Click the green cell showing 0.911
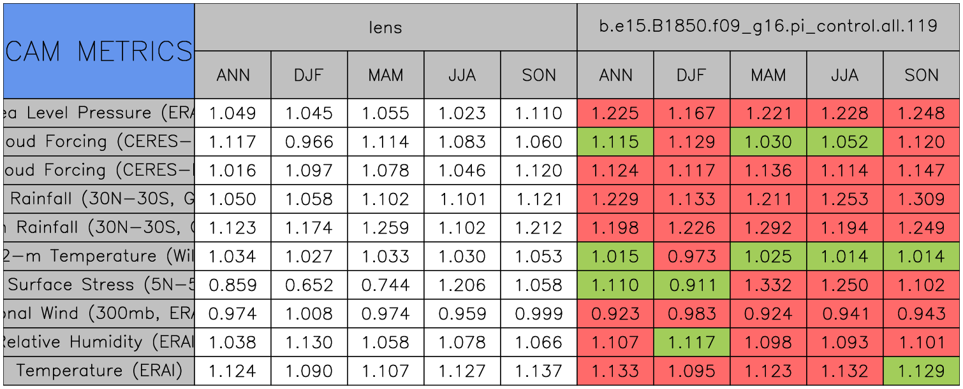The image size is (963, 389). click(x=691, y=285)
